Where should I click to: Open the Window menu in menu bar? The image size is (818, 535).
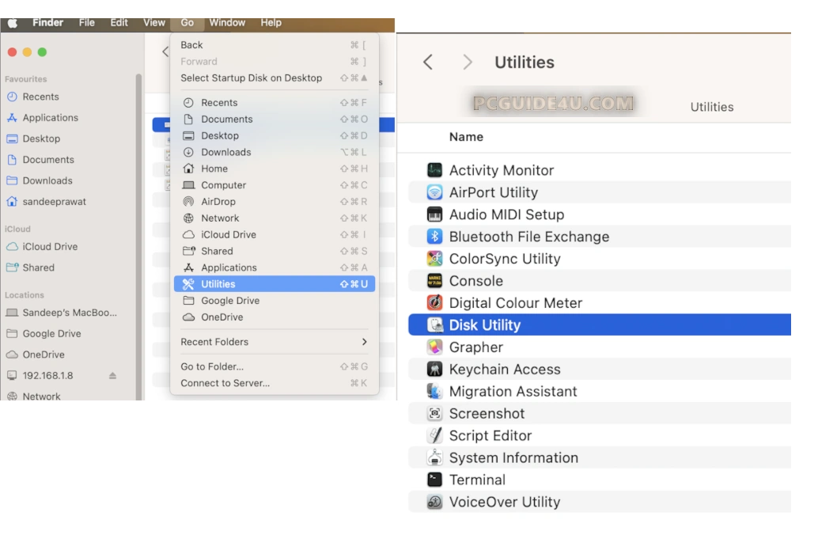(x=227, y=23)
